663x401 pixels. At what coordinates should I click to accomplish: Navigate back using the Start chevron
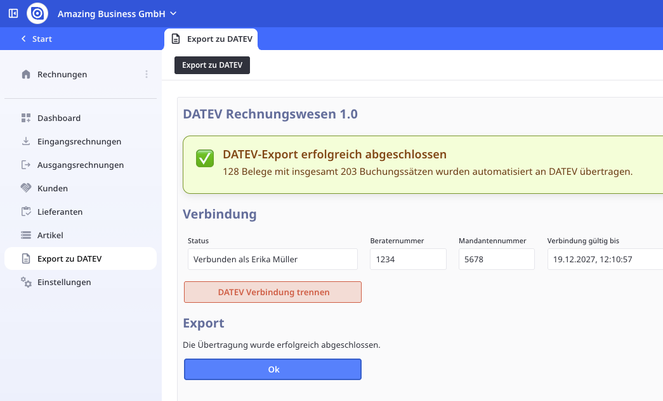tap(23, 39)
